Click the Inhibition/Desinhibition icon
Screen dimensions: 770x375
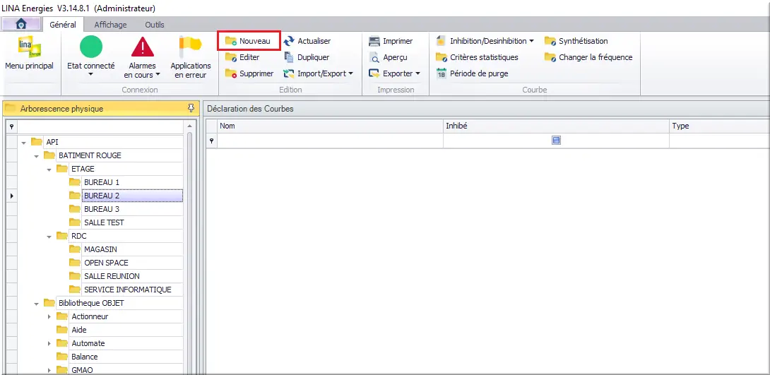point(441,41)
